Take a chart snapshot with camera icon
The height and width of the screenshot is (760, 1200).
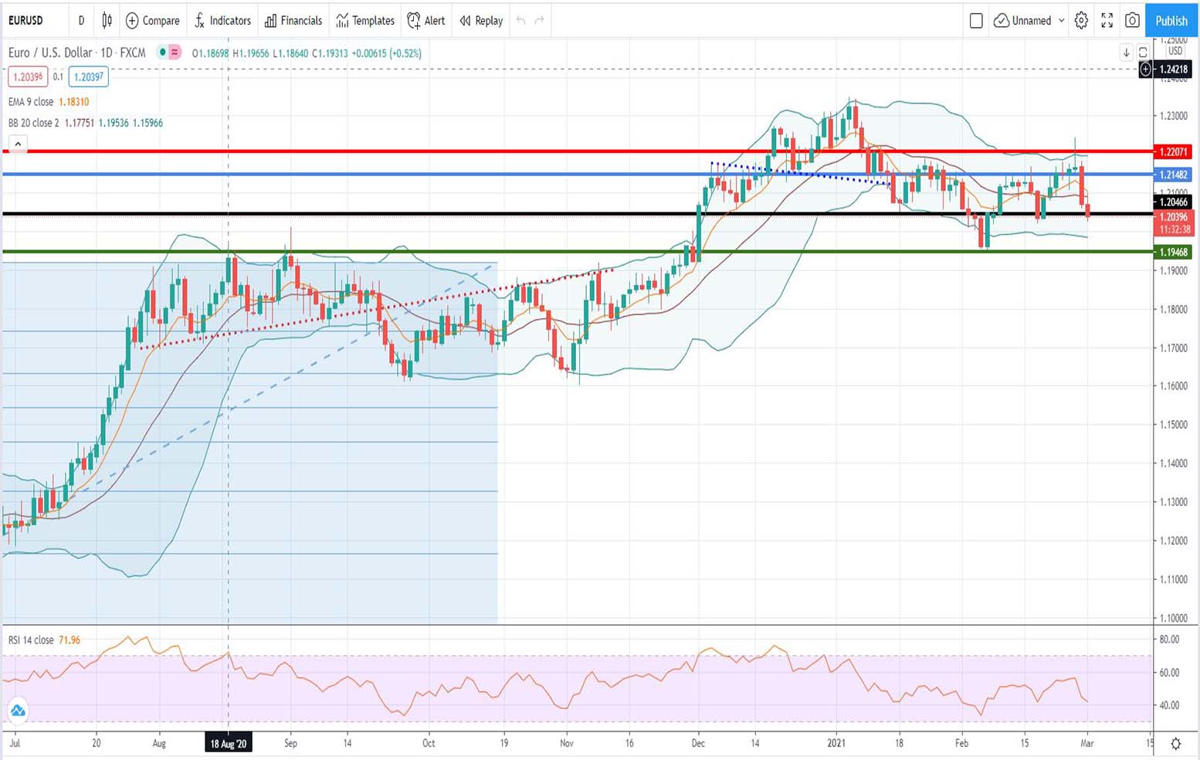tap(1132, 21)
